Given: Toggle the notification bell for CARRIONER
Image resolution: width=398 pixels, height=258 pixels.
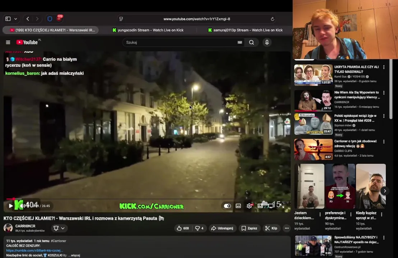Looking at the screenshot, I should (x=56, y=228).
